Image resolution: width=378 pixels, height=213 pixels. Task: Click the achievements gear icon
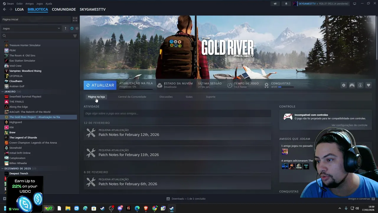point(267,85)
